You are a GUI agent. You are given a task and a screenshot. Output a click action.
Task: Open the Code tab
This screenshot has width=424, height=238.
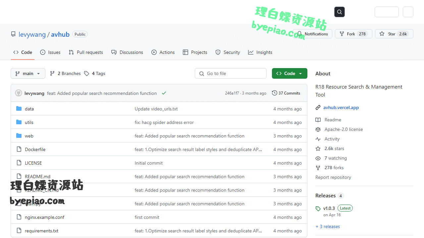click(23, 52)
